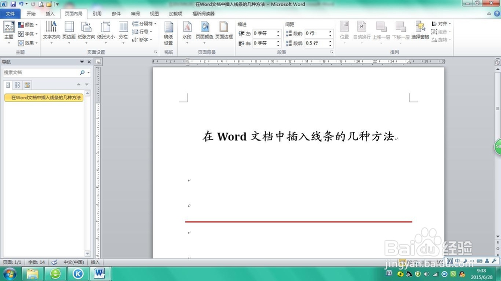Toggle the 插入 insert mode indicator

[95, 262]
